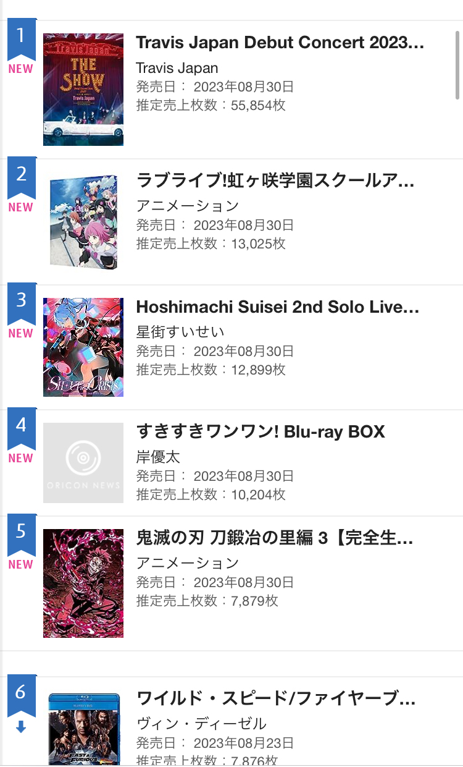Screen dimensions: 463x767
Task: Open the Travis Japan Debut Concert title link
Action: coord(280,43)
